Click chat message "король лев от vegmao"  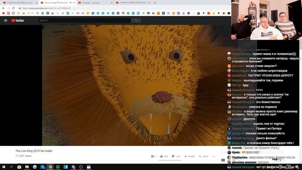click(x=268, y=124)
